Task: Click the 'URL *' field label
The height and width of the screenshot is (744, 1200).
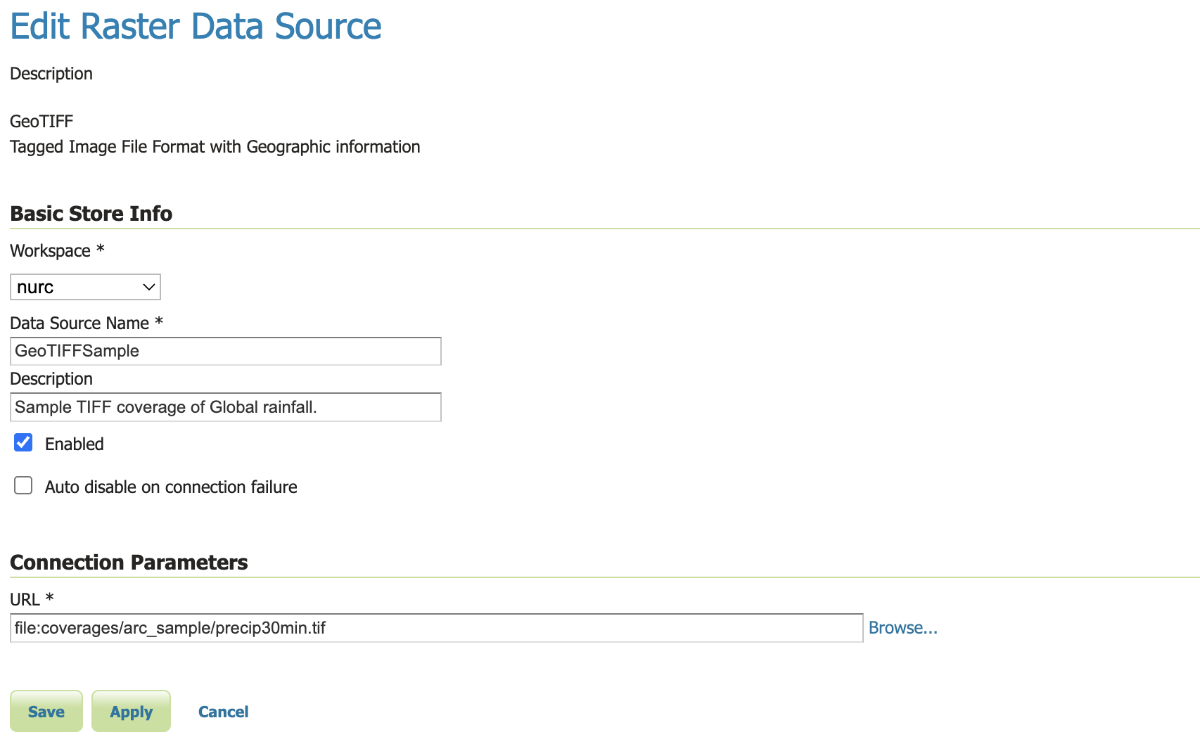Action: 32,600
